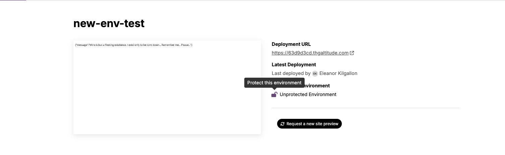Select the Deployment URL label

tap(291, 44)
